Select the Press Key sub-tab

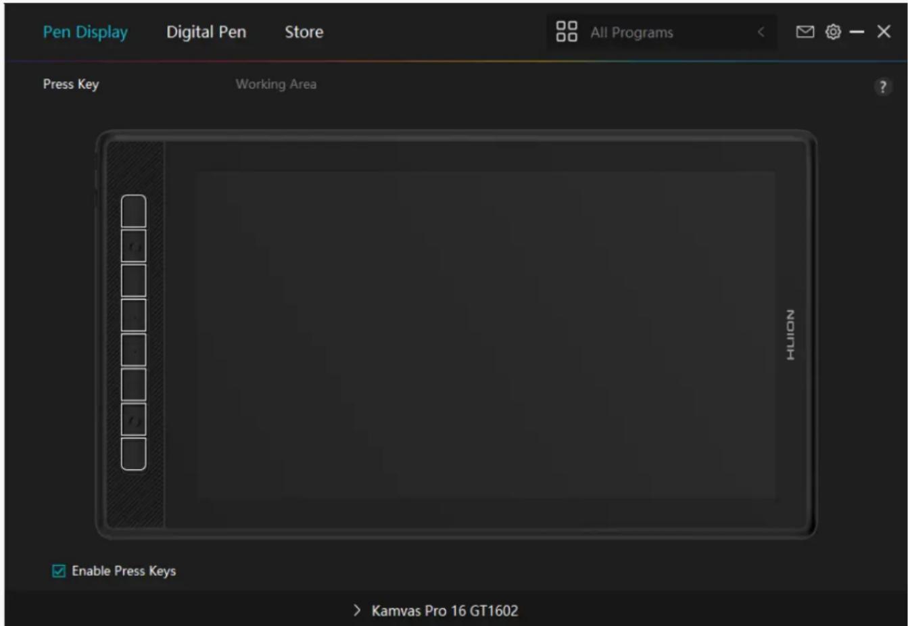(71, 85)
